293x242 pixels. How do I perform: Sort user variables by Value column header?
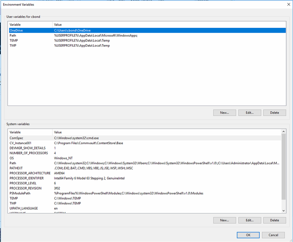coord(169,25)
